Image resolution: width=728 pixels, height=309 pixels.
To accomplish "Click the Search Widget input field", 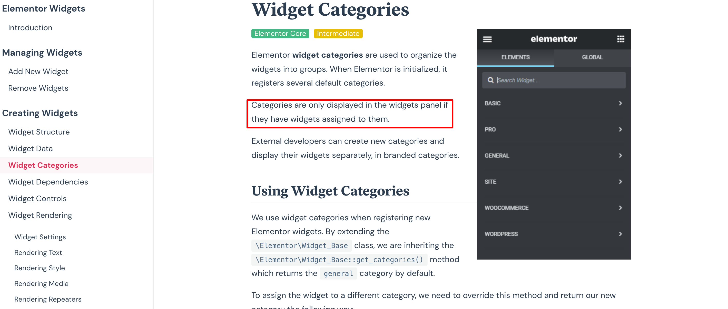I will [553, 80].
